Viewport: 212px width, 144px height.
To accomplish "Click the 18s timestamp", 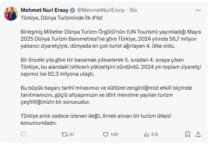I will pyautogui.click(x=133, y=11).
